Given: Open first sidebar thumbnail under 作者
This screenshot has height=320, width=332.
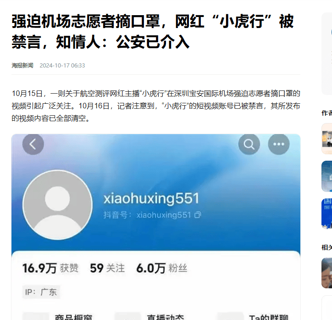Looking at the screenshot, I should [x=327, y=139].
